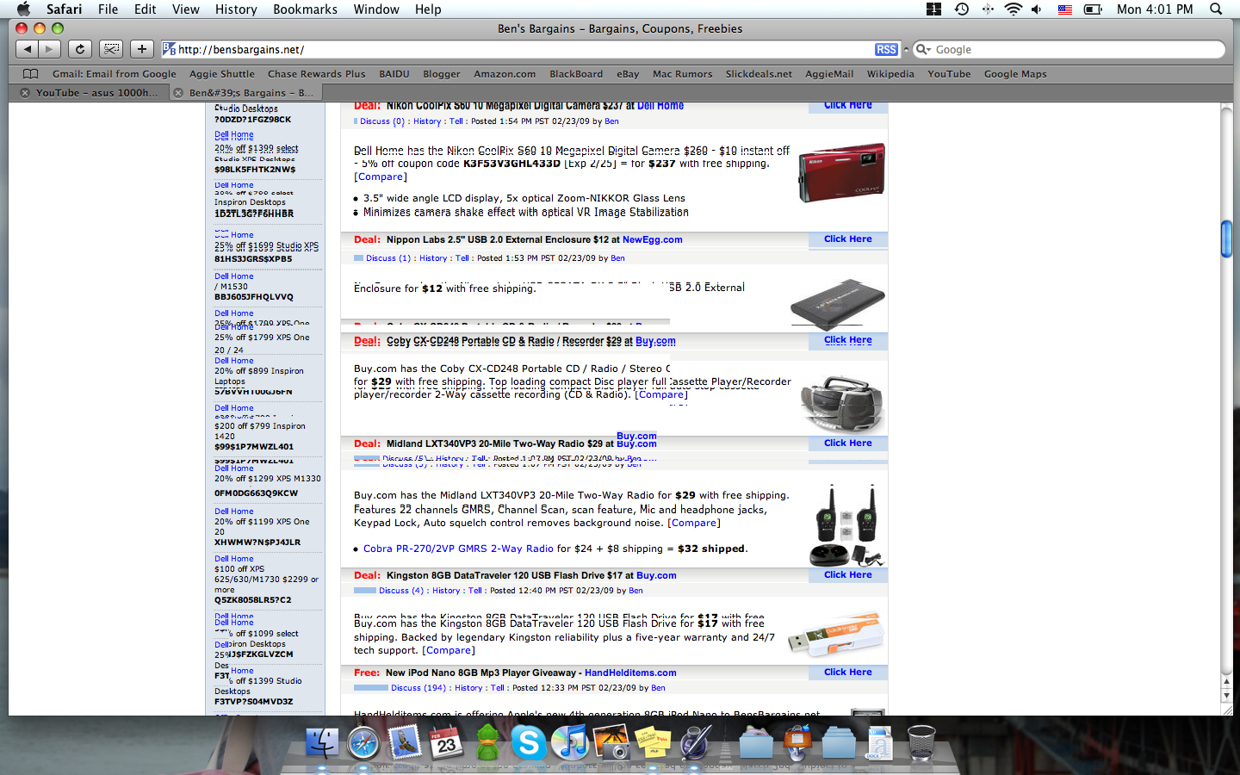Open the Slickdeals.net bookmark
Viewport: 1240px width, 775px height.
click(759, 74)
